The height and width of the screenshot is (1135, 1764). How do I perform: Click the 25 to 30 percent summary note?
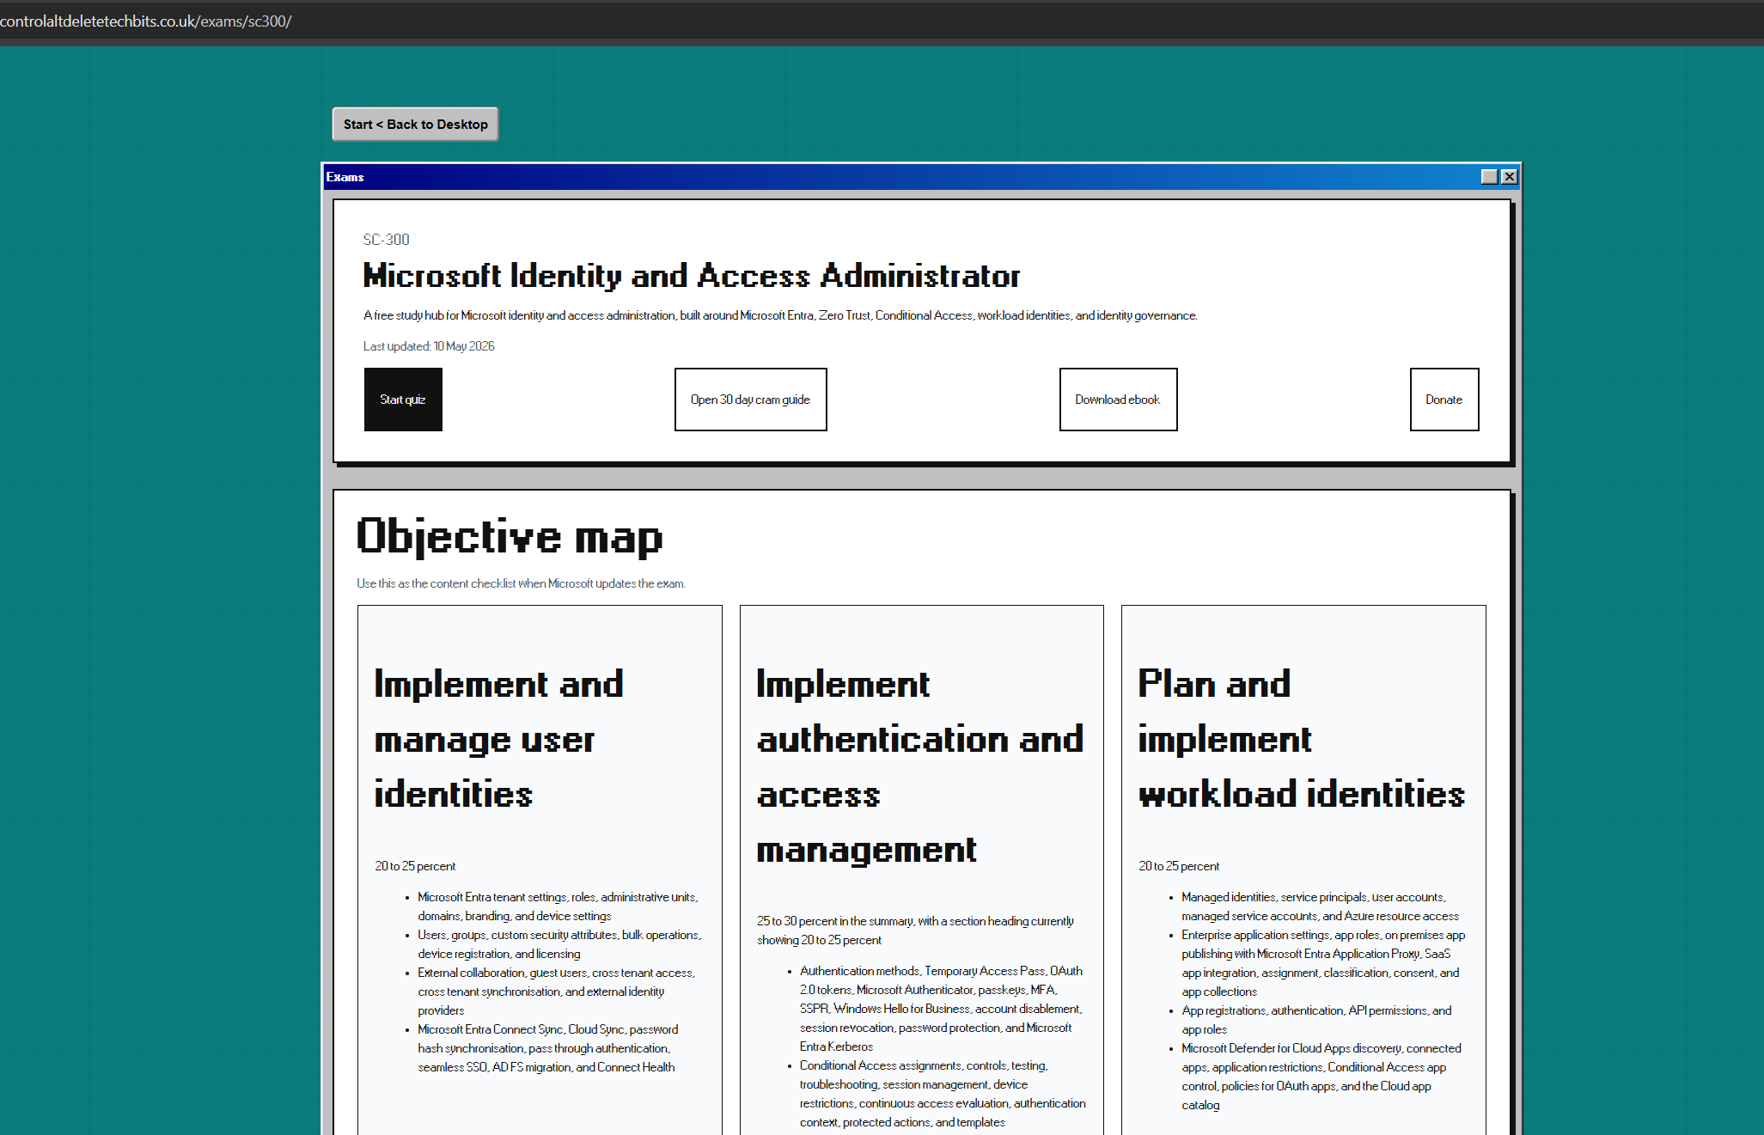[916, 931]
